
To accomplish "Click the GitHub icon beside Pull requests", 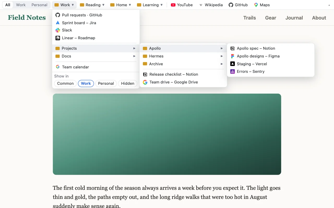I will tap(58, 15).
